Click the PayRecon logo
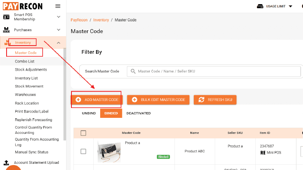303x170 pixels. click(x=23, y=6)
